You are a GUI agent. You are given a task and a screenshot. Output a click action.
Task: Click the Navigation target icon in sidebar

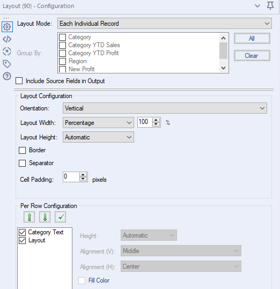coord(7,51)
